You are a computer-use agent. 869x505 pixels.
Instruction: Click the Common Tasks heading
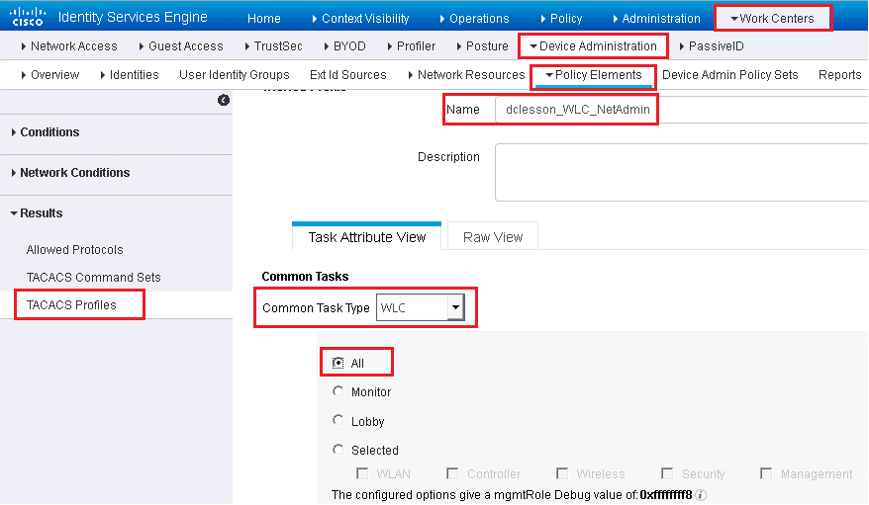tap(305, 276)
